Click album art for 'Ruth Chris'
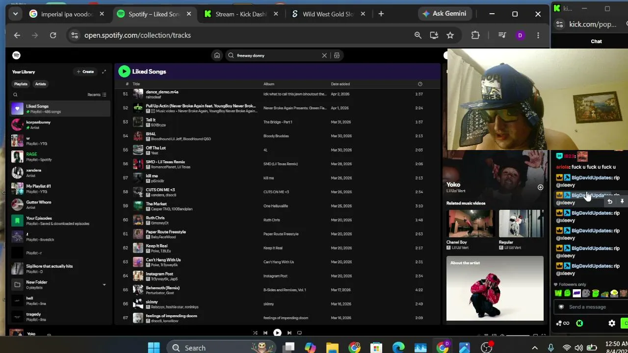 pyautogui.click(x=138, y=220)
